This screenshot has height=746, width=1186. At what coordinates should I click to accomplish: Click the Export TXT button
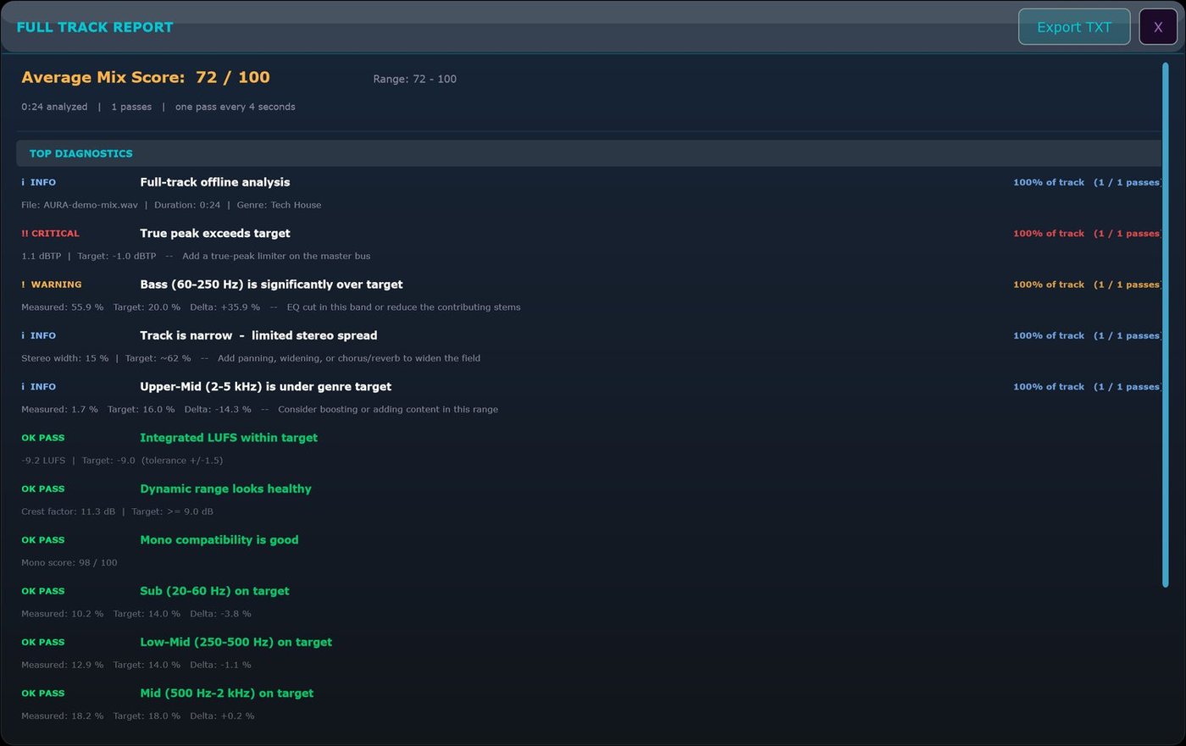click(x=1074, y=27)
